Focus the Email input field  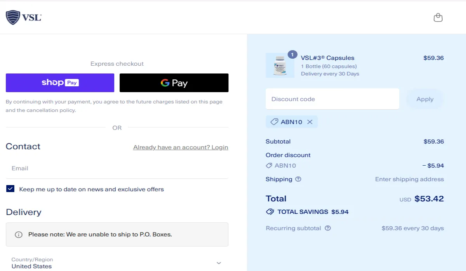(117, 168)
